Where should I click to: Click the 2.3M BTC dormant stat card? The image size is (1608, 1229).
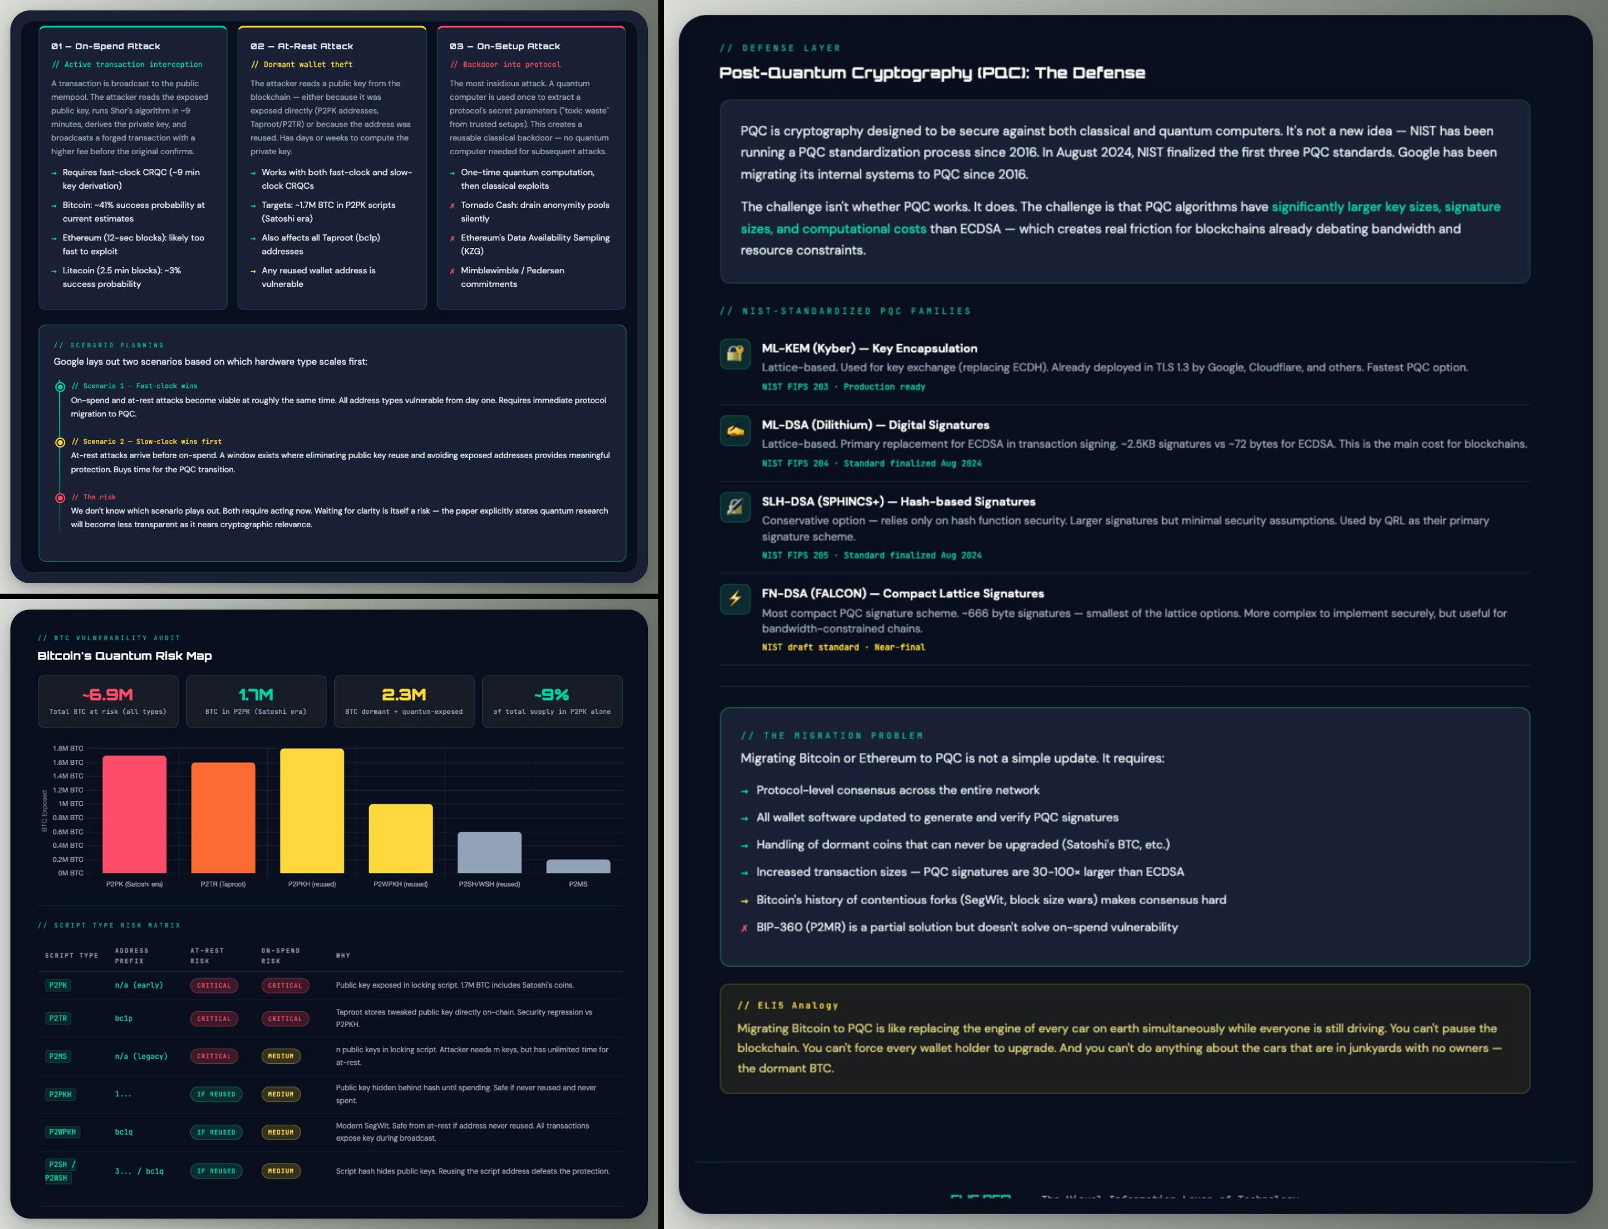404,701
